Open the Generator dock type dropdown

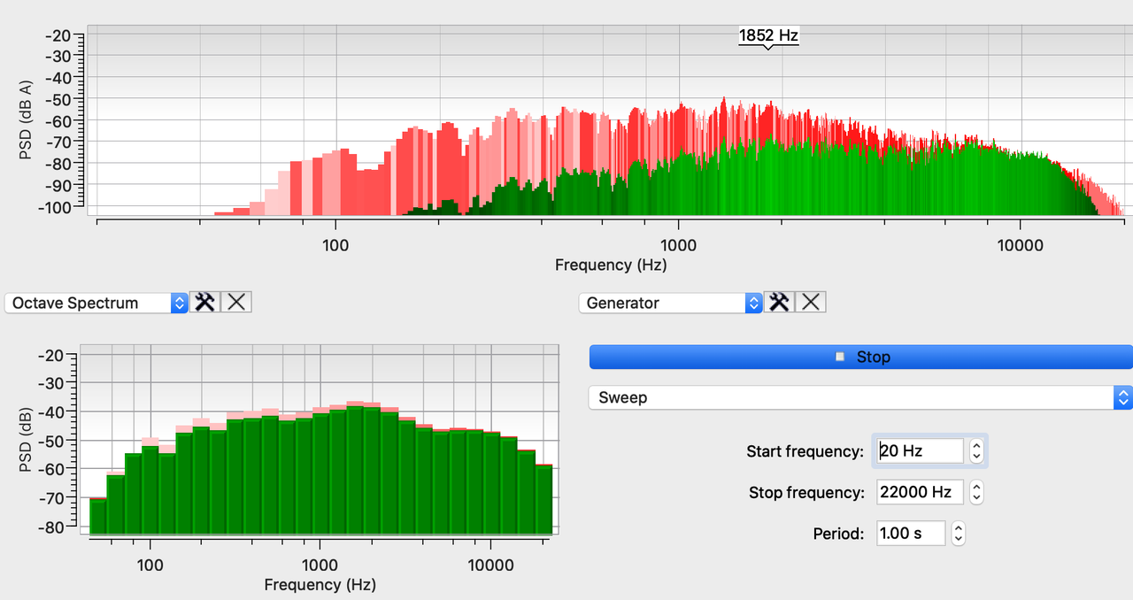(x=670, y=303)
